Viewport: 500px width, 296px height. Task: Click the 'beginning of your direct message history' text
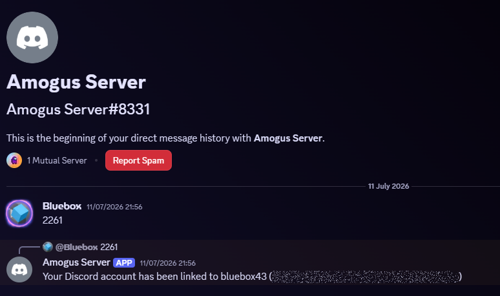[x=165, y=138]
